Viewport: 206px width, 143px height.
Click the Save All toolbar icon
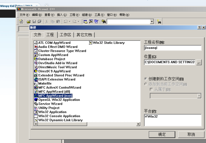[40, 22]
